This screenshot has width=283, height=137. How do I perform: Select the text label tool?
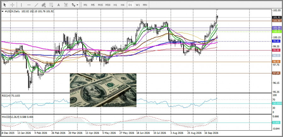[66, 5]
